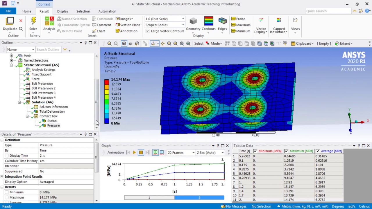Viewport: 372px width, 209px height.
Task: Check the Maximum result checkbox in Details
Action: coord(7,197)
